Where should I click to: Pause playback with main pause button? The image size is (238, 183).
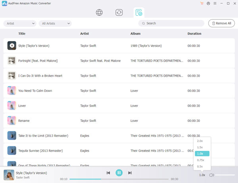point(119,173)
